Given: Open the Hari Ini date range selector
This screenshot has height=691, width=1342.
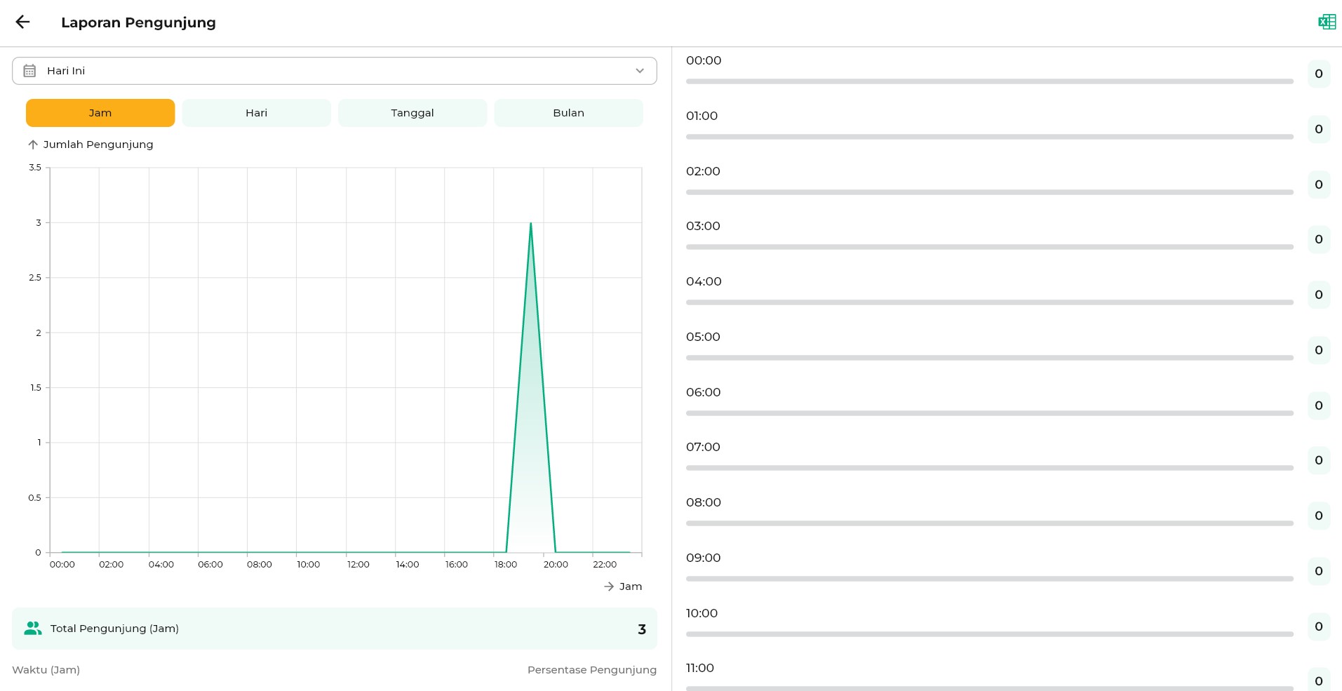Looking at the screenshot, I should pyautogui.click(x=334, y=71).
